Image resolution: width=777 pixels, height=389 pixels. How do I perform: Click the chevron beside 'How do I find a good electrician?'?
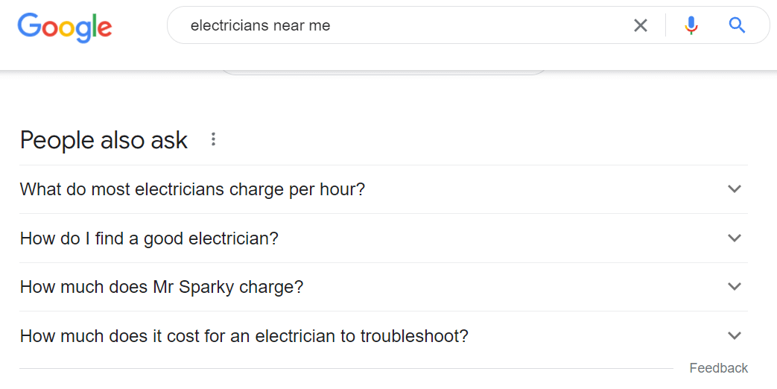tap(735, 238)
